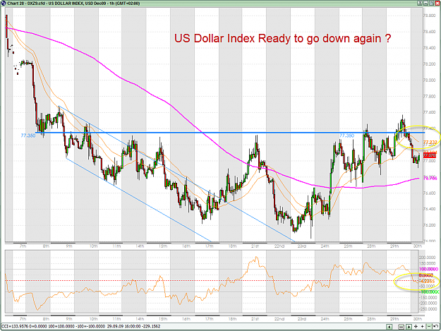
Task: Click the -200.0000 label on the CCI axis
Action: (428, 303)
